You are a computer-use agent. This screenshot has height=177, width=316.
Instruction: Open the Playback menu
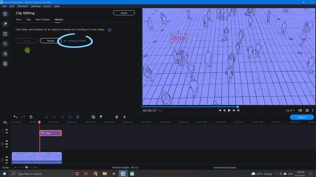[23, 6]
